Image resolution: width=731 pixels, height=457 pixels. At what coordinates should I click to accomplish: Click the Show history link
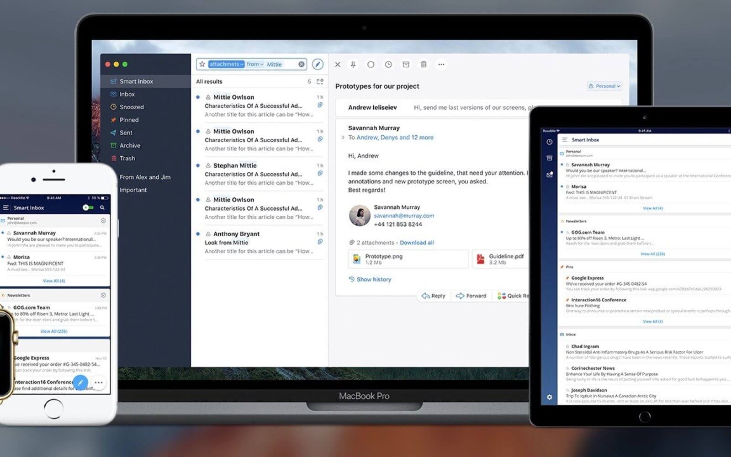click(x=370, y=279)
